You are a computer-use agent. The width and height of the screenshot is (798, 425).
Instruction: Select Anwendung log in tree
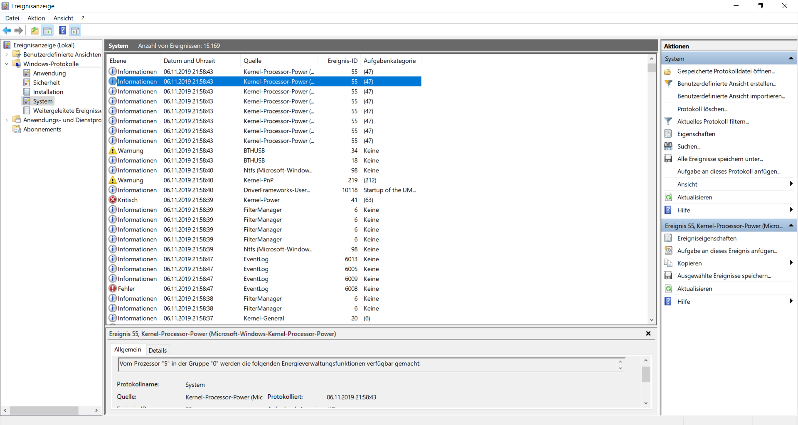49,74
